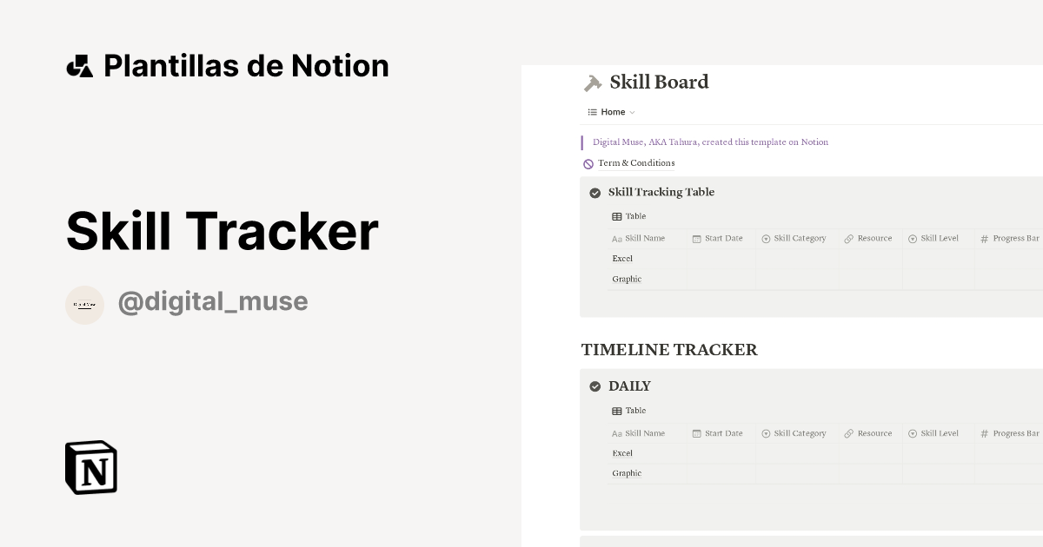Open the Skill Category column dropdown
The width and height of the screenshot is (1043, 547).
pyautogui.click(x=766, y=238)
